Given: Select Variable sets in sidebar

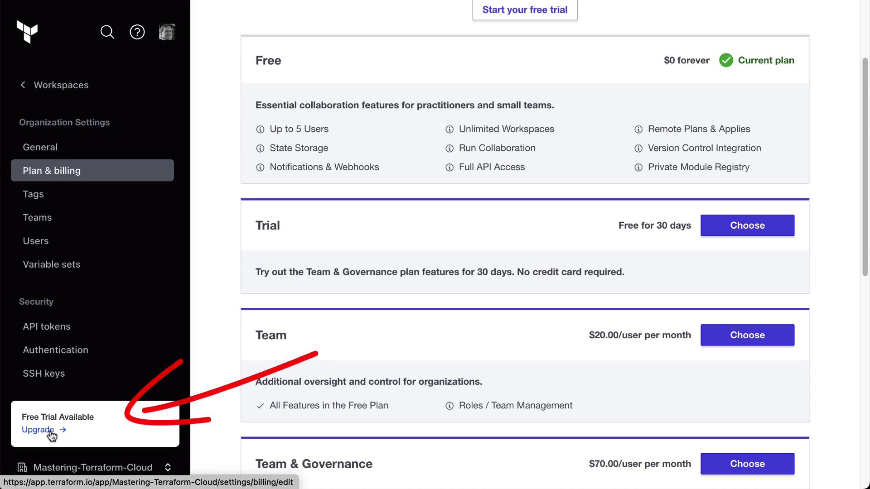Looking at the screenshot, I should coord(52,264).
